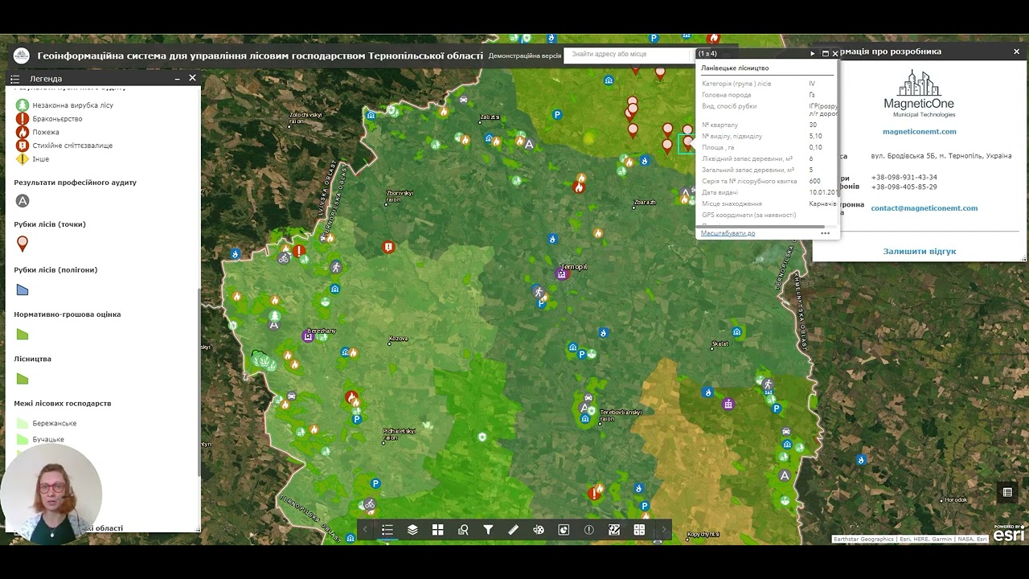Open the magneticonemt.com website link
This screenshot has height=579, width=1029.
click(x=920, y=132)
